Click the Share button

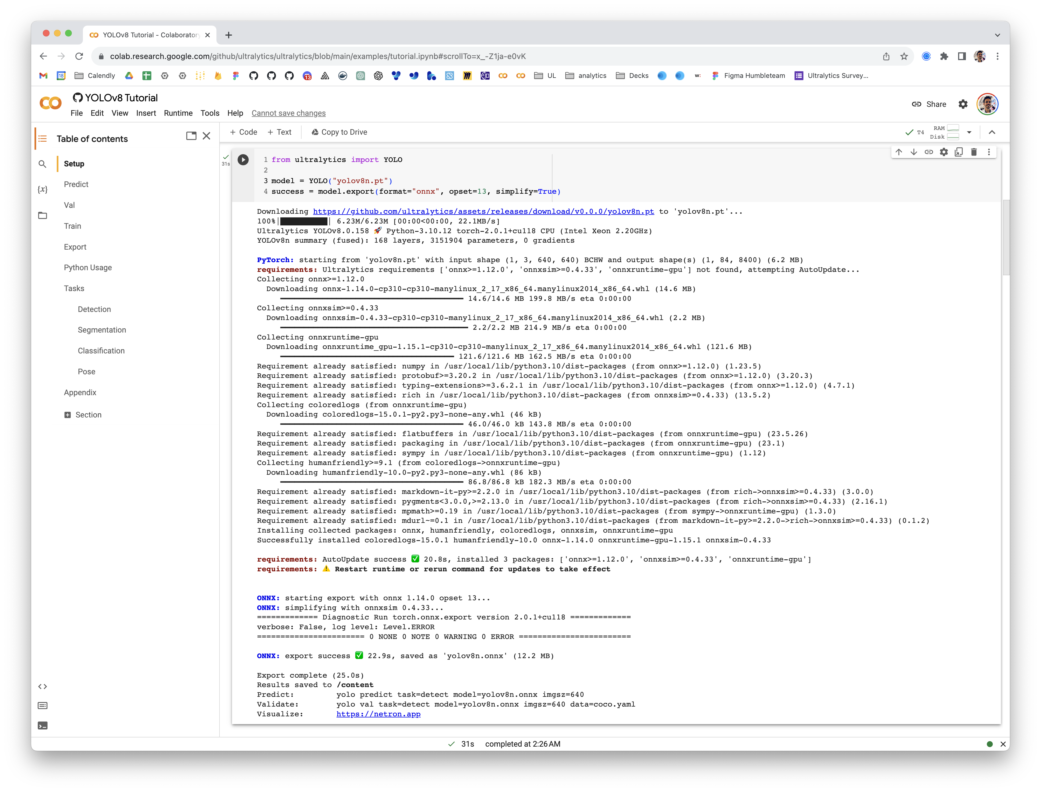click(929, 104)
